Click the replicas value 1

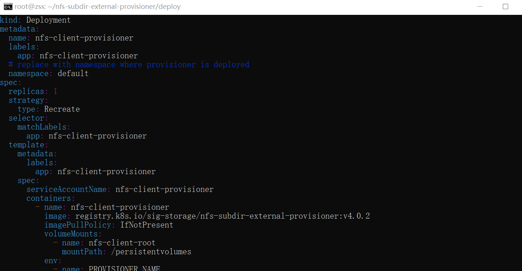55,91
